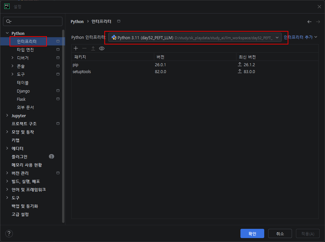This screenshot has width=325, height=242.
Task: Expand the 도구 node under Python
Action: [x=13, y=74]
